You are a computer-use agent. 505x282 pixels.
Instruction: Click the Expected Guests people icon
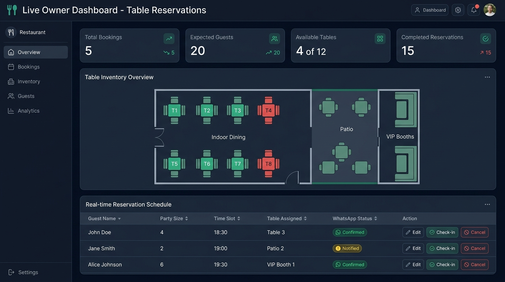pos(275,39)
